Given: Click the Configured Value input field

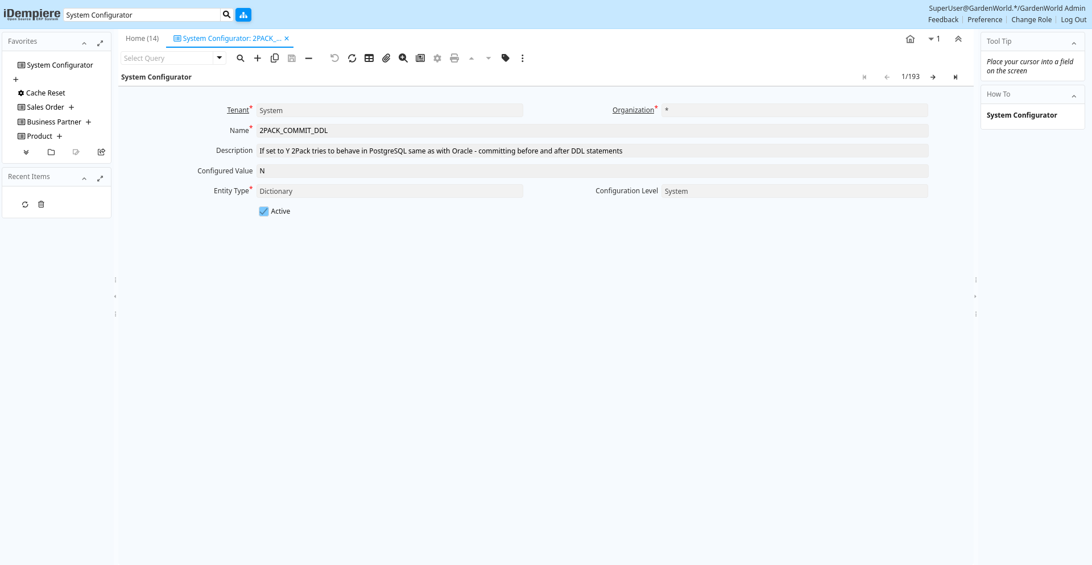Looking at the screenshot, I should [x=591, y=171].
